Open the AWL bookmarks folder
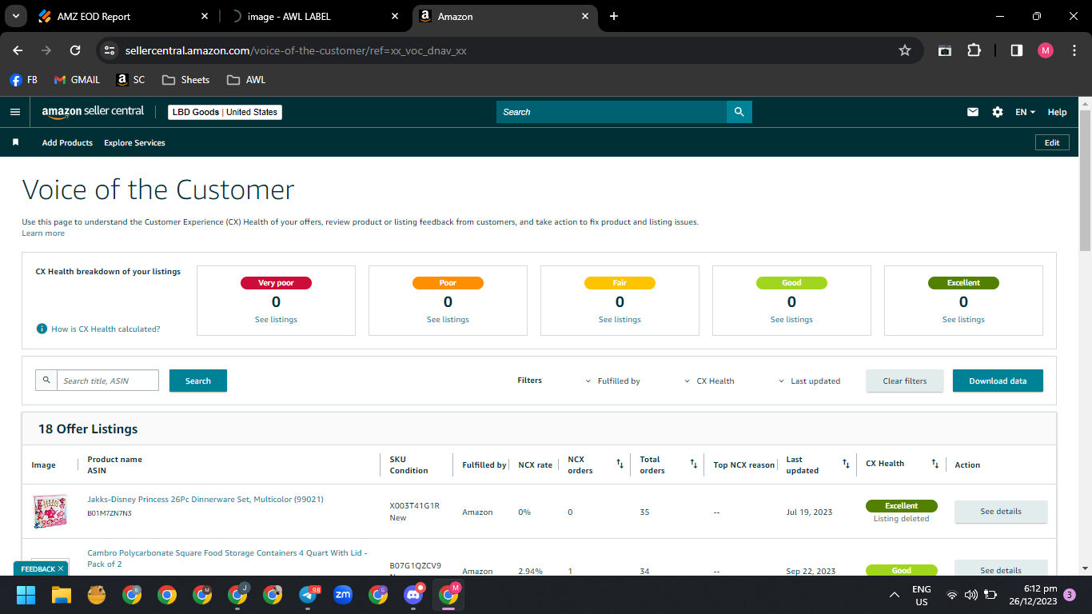This screenshot has width=1092, height=614. coord(246,80)
